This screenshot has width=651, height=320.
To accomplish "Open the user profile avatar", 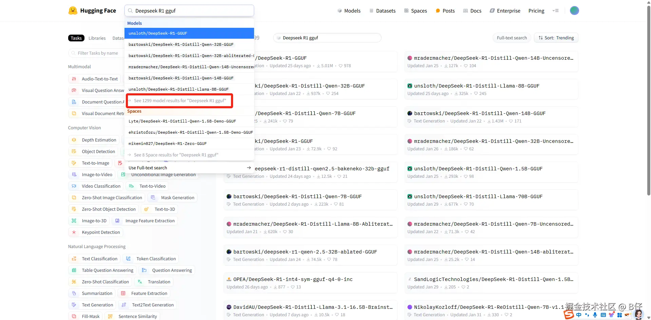I will pos(574,11).
